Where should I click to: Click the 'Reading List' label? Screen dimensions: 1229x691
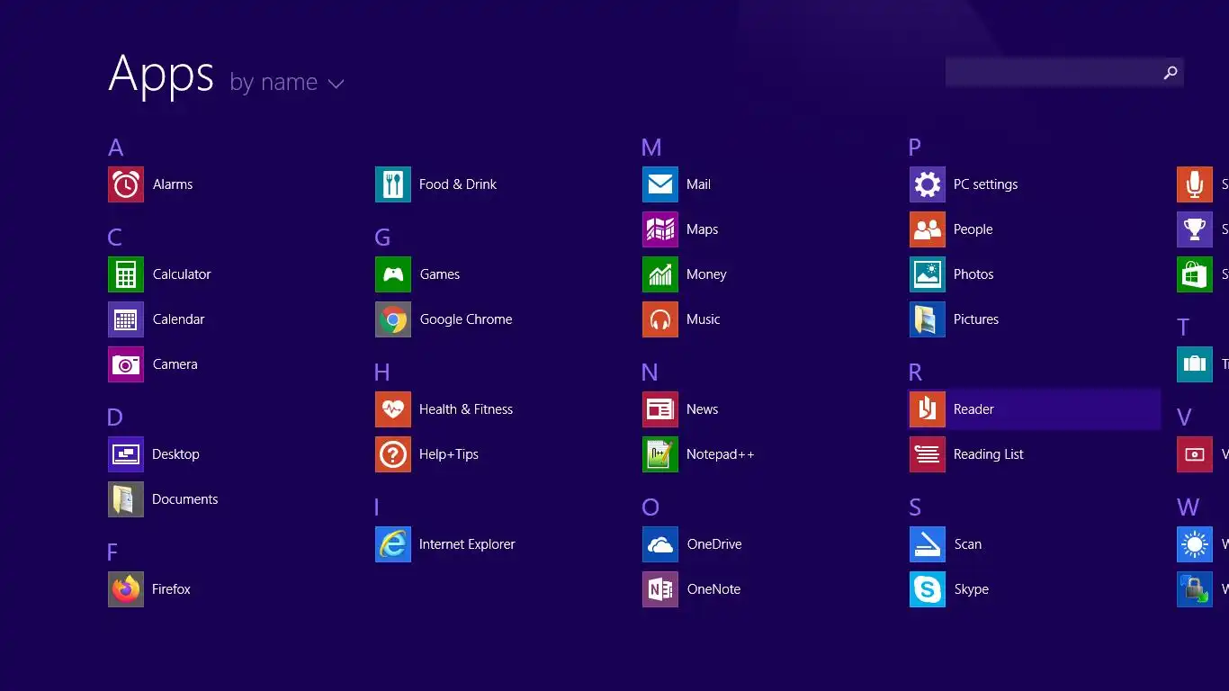pyautogui.click(x=989, y=454)
